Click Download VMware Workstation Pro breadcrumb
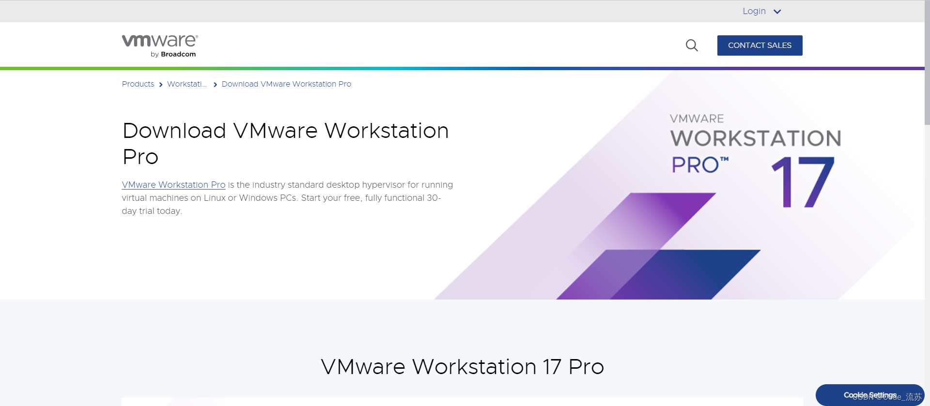Image resolution: width=930 pixels, height=406 pixels. tap(286, 84)
